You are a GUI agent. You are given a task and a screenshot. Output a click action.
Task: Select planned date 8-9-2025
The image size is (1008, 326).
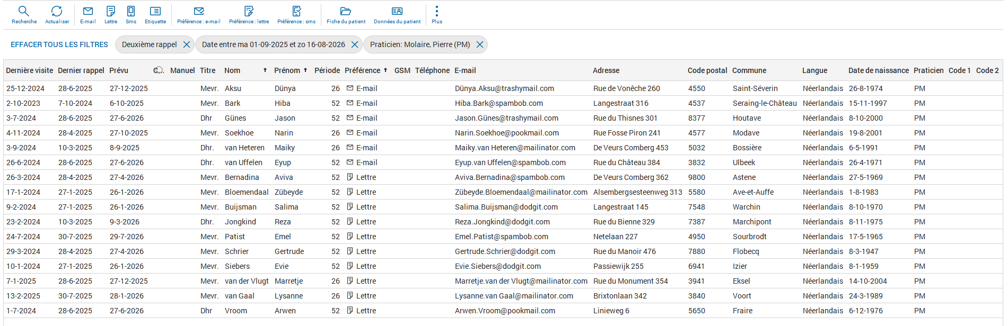click(125, 148)
